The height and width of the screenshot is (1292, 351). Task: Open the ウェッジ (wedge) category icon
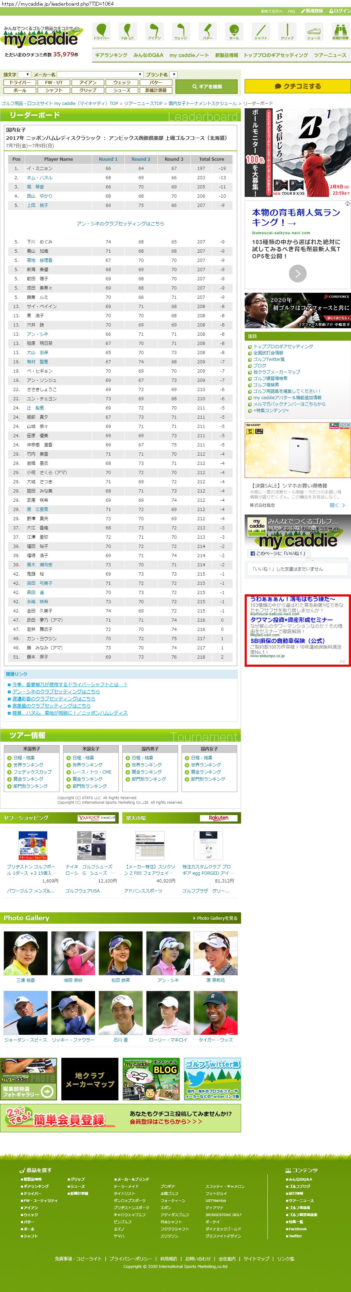[180, 32]
